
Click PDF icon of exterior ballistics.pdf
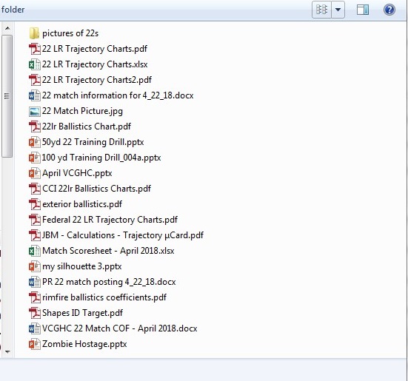tap(35, 204)
